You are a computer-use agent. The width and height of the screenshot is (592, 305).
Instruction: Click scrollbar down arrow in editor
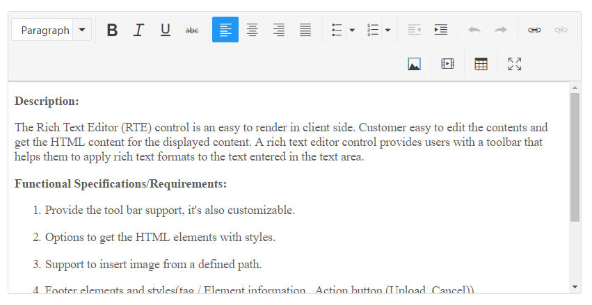tap(575, 286)
